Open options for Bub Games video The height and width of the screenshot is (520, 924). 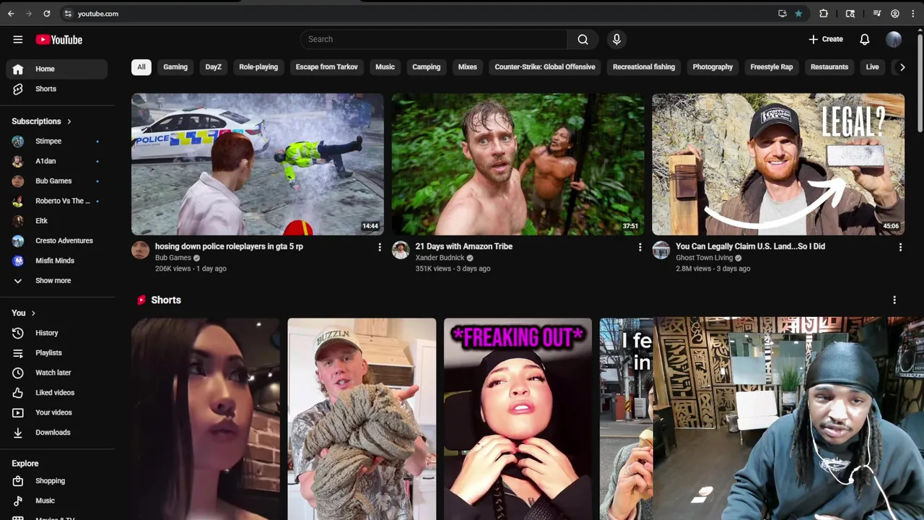pyautogui.click(x=380, y=247)
